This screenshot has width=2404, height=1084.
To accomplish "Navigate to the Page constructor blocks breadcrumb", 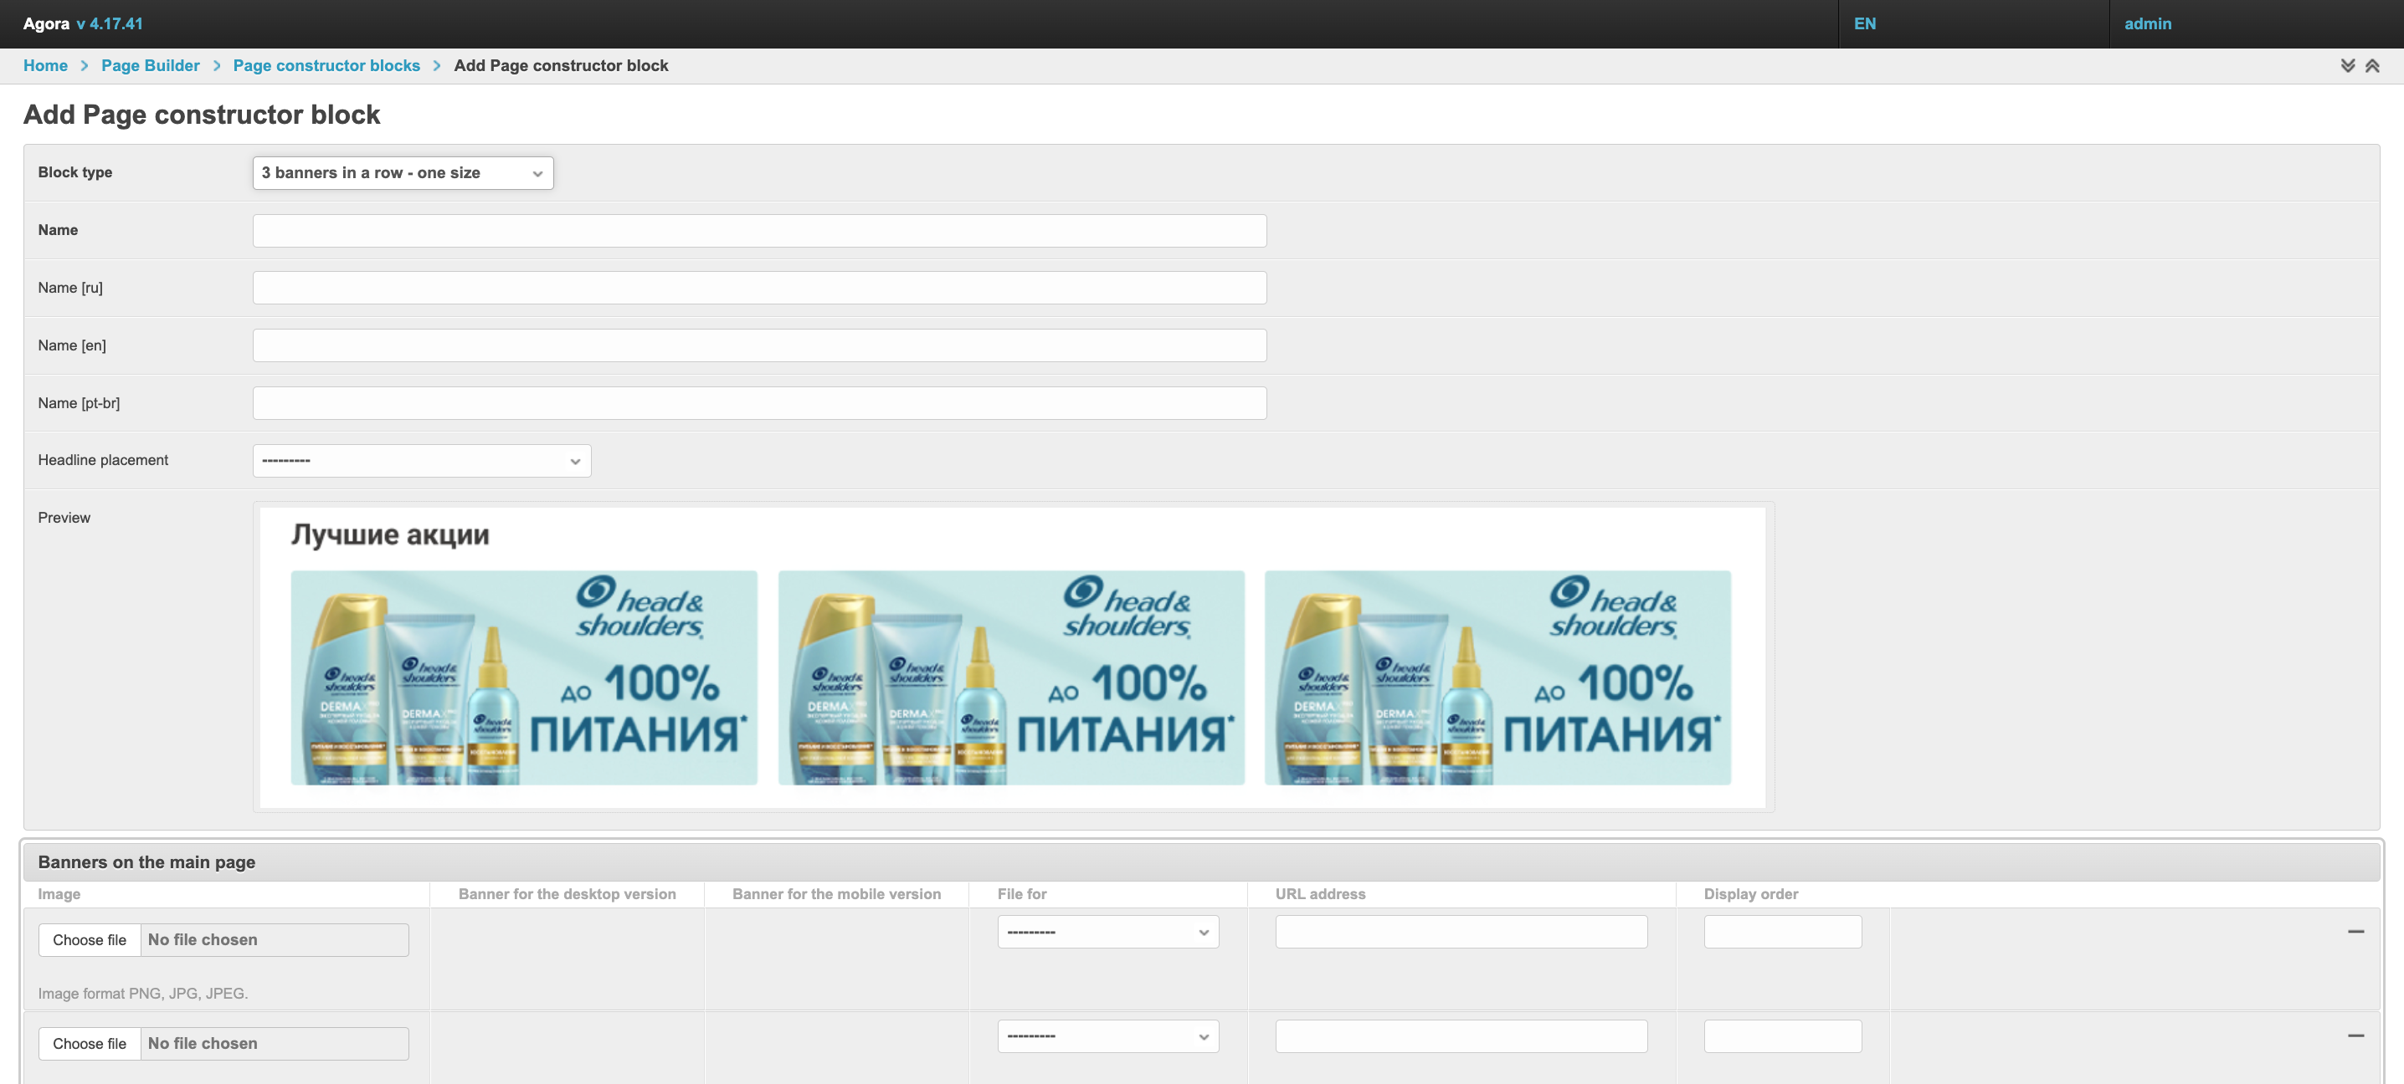I will (x=326, y=65).
